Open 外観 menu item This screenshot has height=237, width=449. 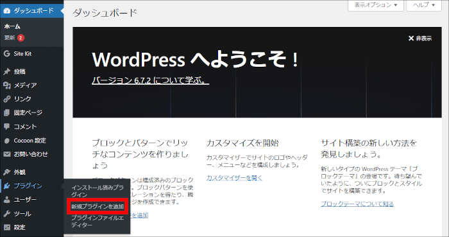32,172
